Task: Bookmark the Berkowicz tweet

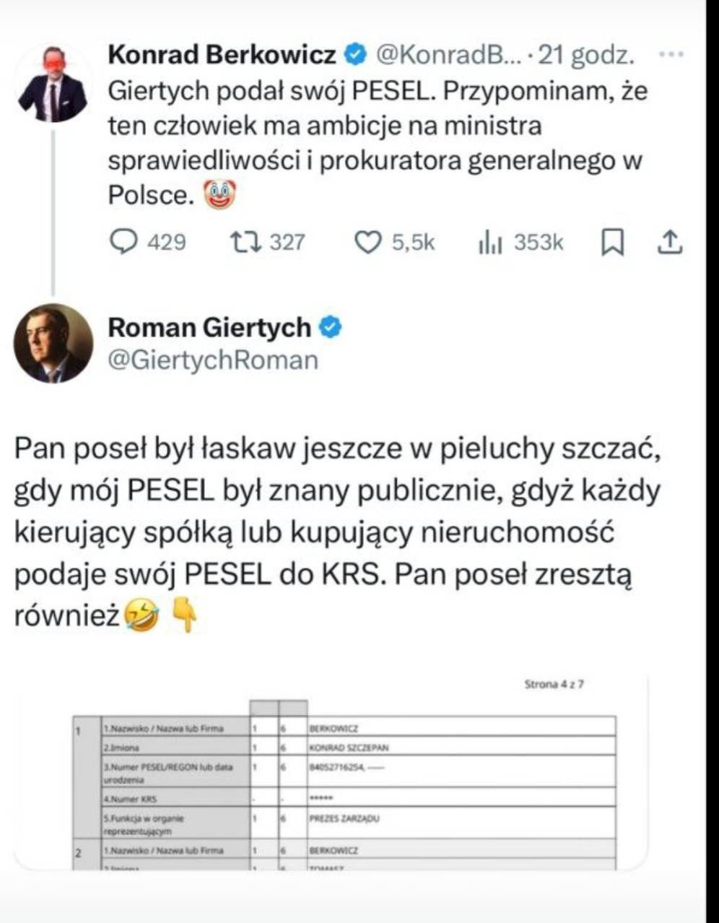Action: tap(612, 243)
